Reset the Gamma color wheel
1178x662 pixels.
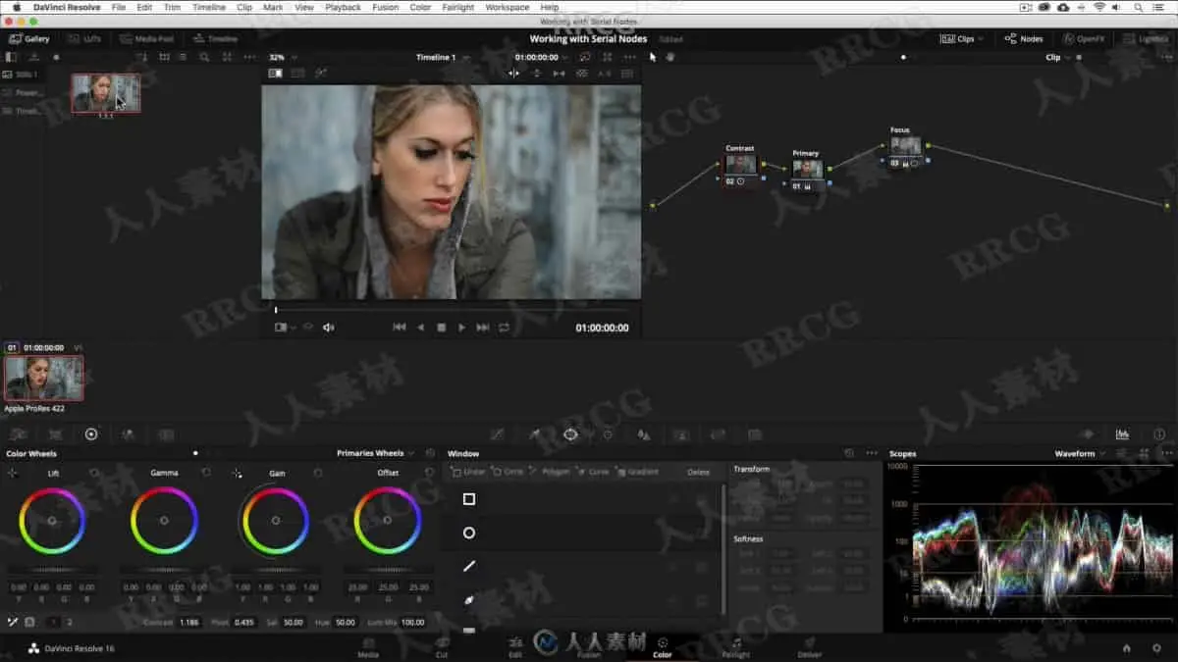pyautogui.click(x=206, y=473)
